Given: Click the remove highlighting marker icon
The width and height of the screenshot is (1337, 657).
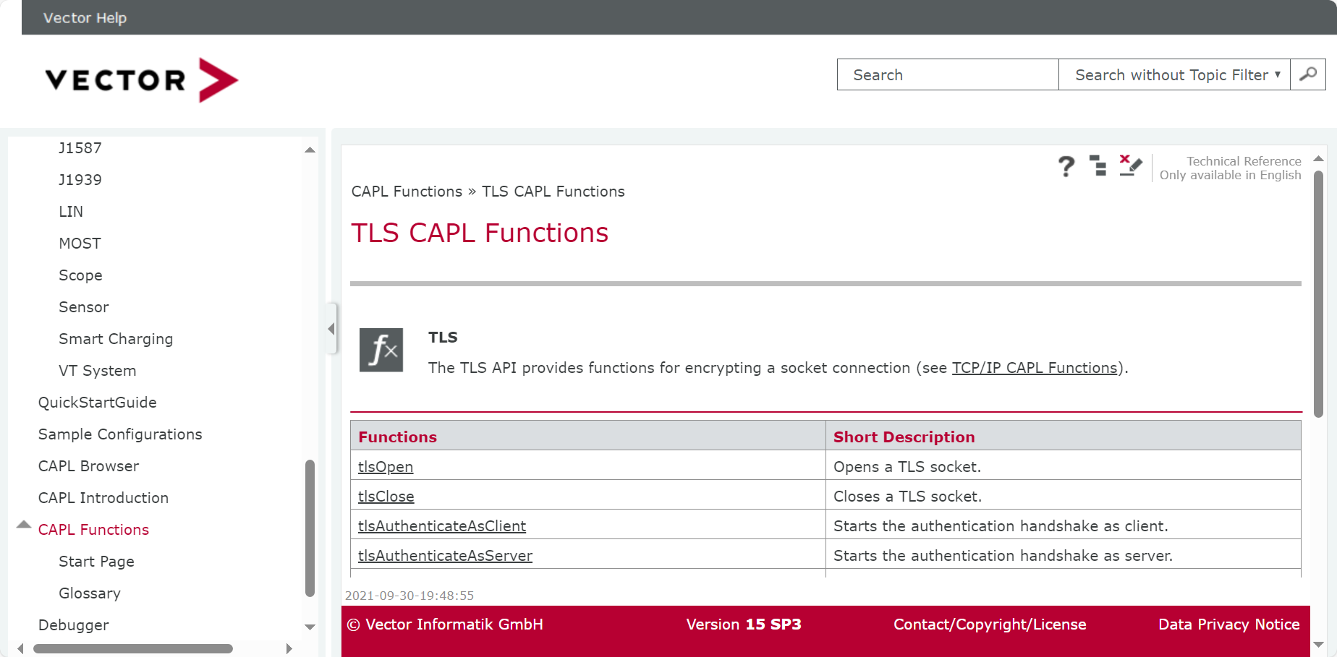Looking at the screenshot, I should point(1130,166).
